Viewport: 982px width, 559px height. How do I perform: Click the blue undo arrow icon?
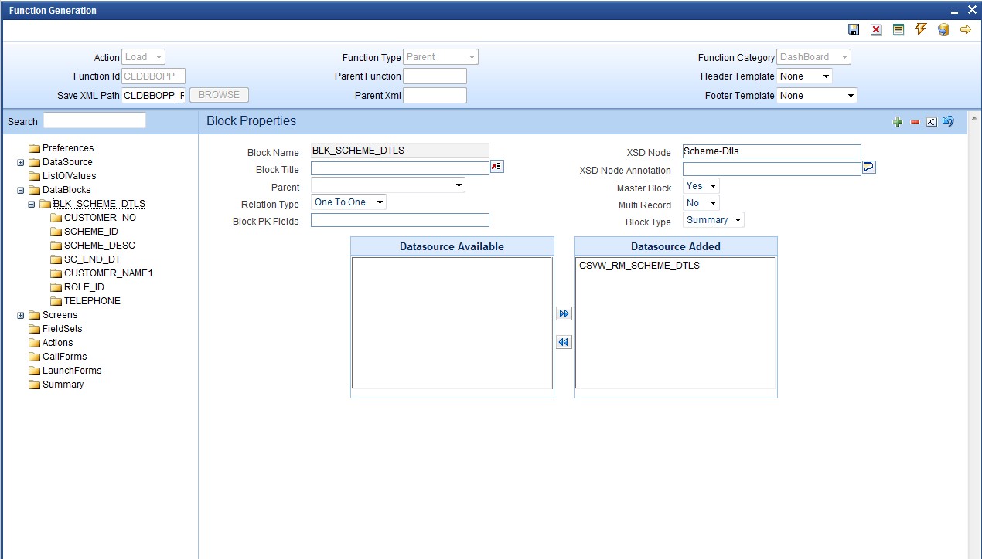pos(949,122)
